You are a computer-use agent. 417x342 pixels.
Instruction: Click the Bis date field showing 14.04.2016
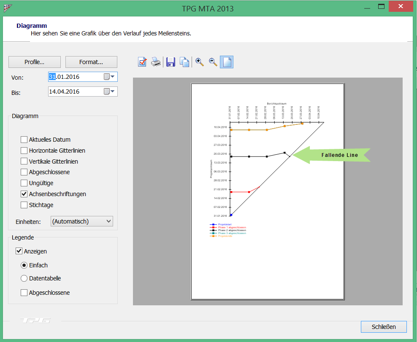(x=75, y=92)
